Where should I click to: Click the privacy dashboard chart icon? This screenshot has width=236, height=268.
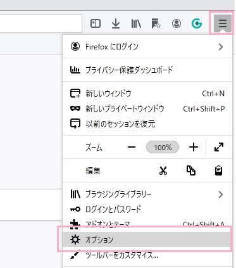click(x=75, y=70)
